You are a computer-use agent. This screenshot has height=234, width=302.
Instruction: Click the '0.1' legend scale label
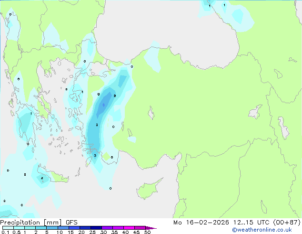(5, 232)
